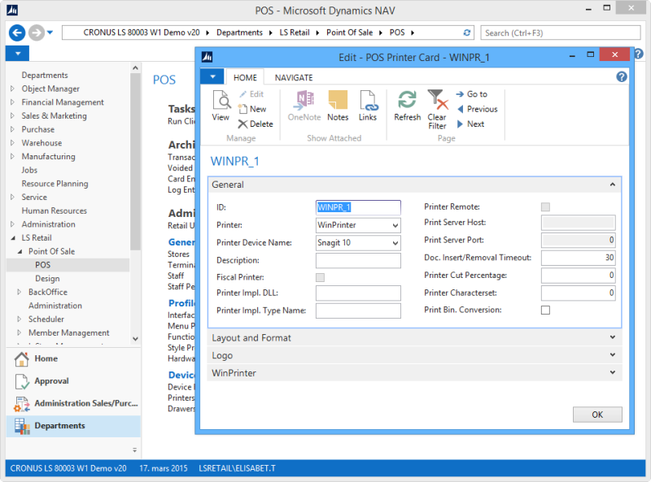Toggle the Printer Remote checkbox

click(545, 207)
